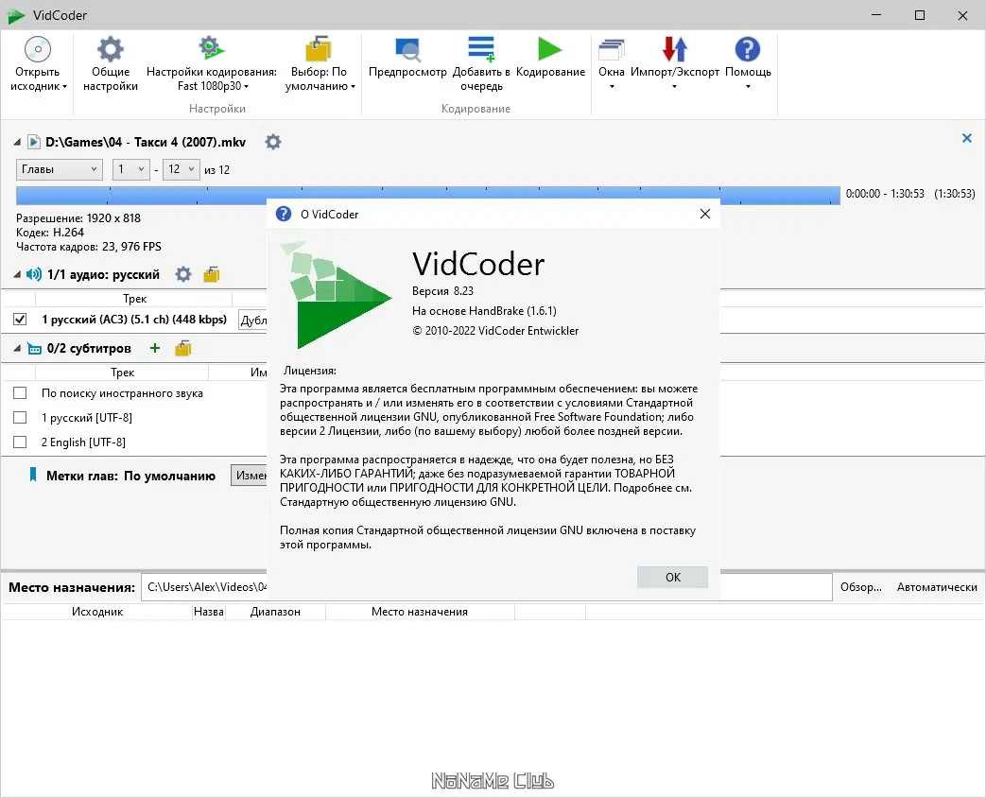Open dropdown arrow under 'Импорт/Экспорт'
986x798 pixels.
tap(674, 87)
